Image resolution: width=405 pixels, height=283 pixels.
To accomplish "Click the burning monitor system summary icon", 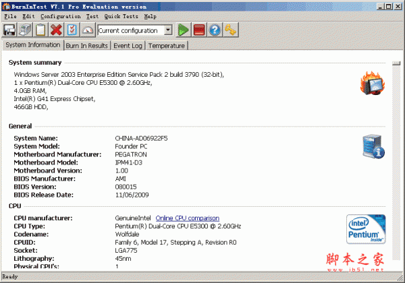I will click(373, 84).
